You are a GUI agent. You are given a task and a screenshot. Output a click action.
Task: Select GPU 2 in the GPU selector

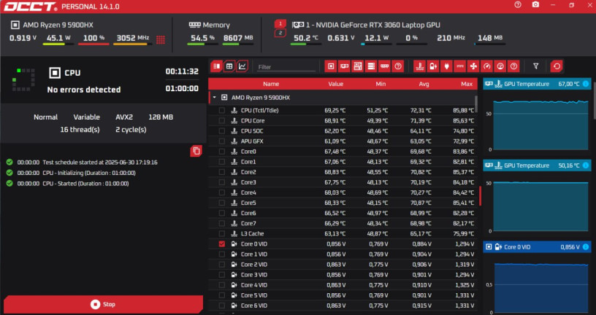280,34
